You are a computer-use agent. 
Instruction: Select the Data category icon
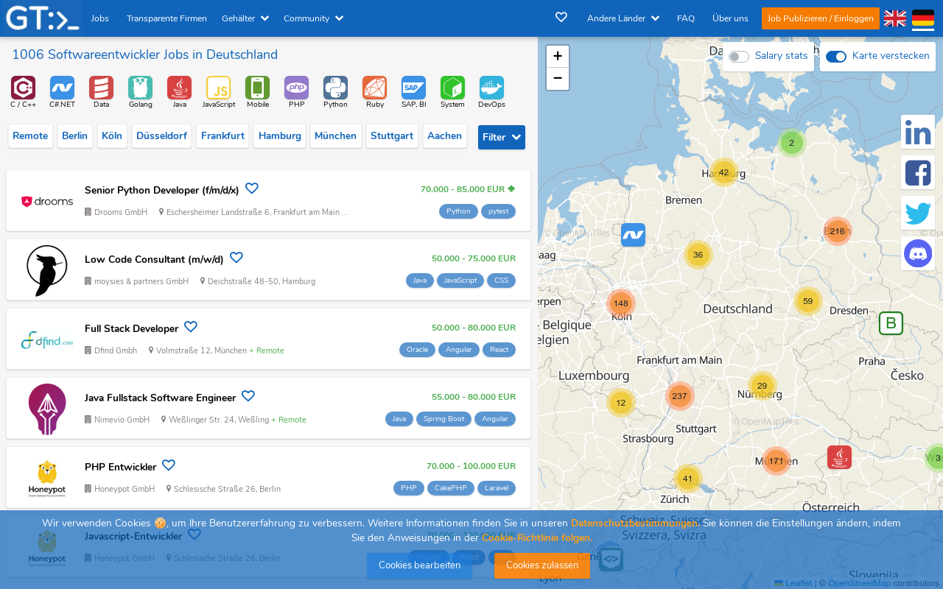click(102, 88)
